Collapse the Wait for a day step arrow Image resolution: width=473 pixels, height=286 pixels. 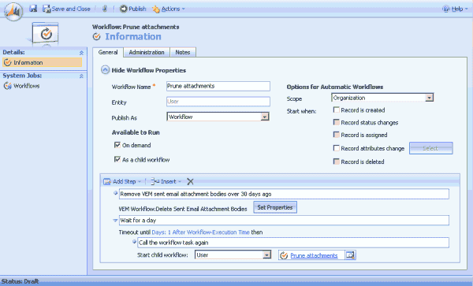[x=115, y=221]
